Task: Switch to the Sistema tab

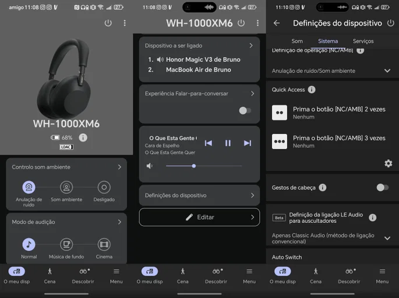Action: [328, 41]
